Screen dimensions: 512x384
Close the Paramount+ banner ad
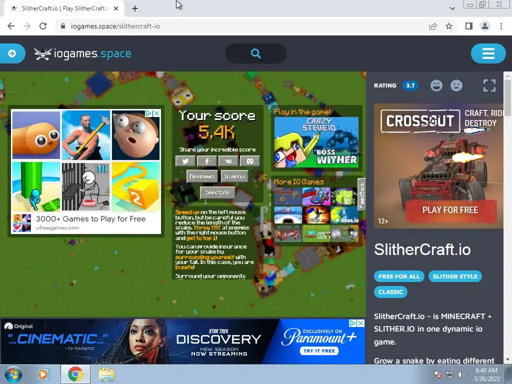pyautogui.click(x=360, y=323)
